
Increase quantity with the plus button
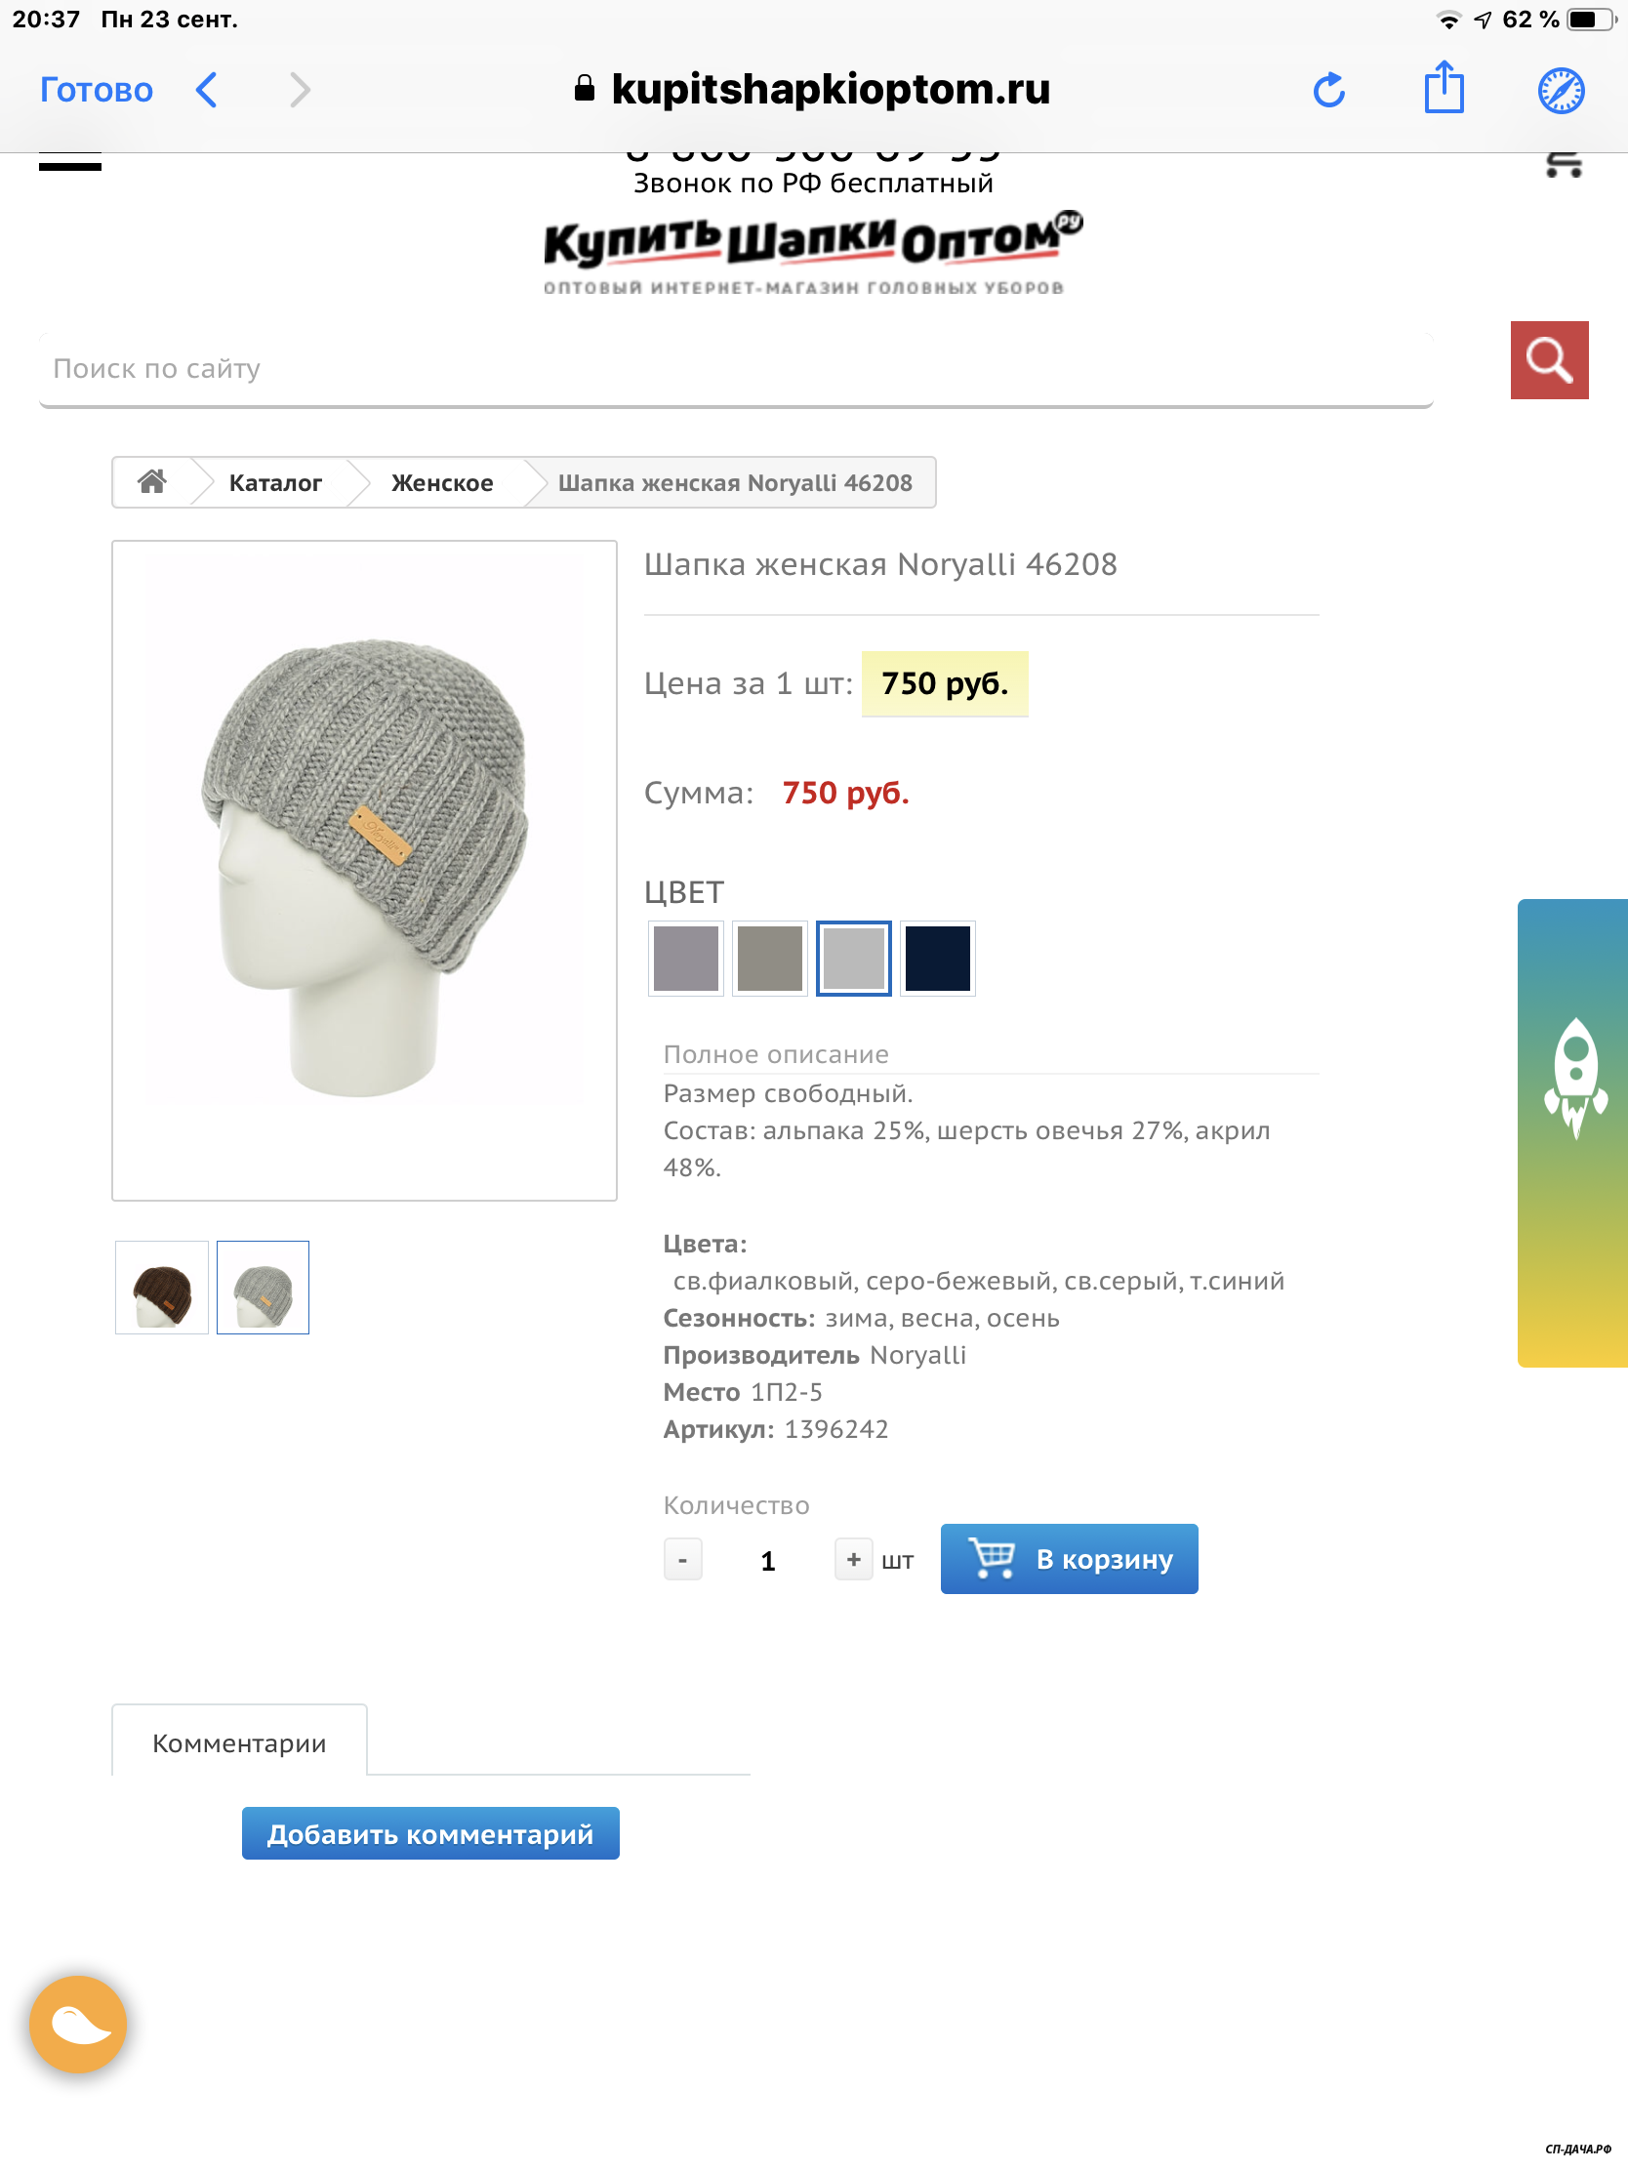click(853, 1559)
